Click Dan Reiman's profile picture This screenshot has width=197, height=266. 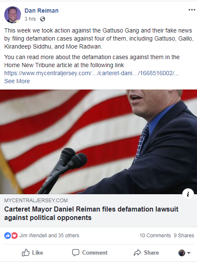coord(13,15)
